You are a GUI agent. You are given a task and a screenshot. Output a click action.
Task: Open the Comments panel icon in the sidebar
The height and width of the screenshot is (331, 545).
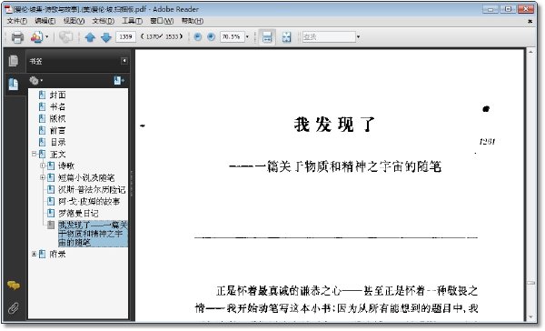click(14, 286)
